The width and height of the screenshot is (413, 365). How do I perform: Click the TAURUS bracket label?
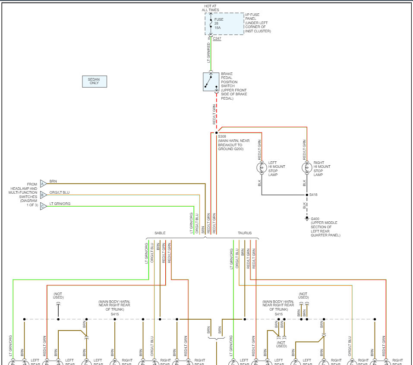(244, 233)
